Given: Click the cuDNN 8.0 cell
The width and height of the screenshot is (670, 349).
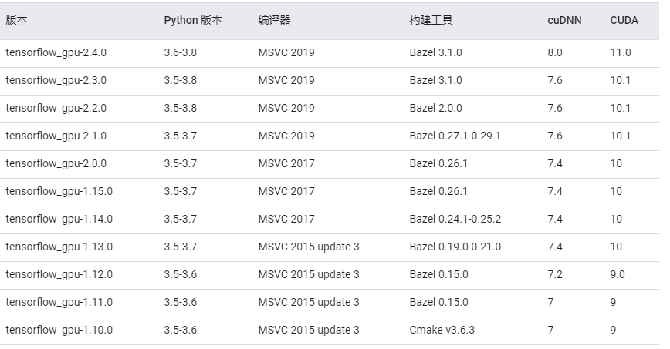Looking at the screenshot, I should point(555,52).
